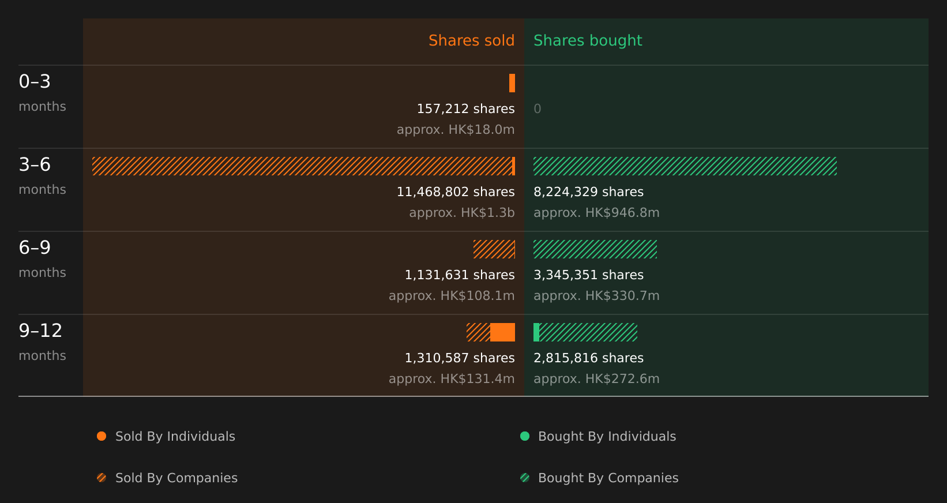
Task: Click '1,310,587 shares' value
Action: (x=460, y=358)
